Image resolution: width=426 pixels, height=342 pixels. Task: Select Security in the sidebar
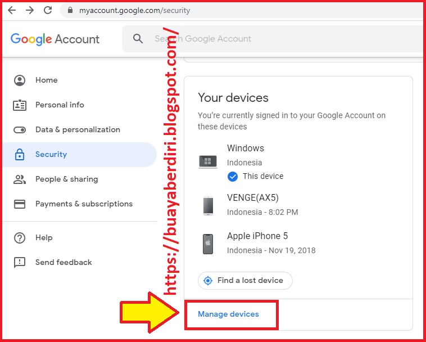80,155
